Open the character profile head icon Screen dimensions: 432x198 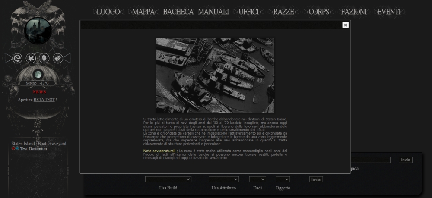tap(44, 58)
